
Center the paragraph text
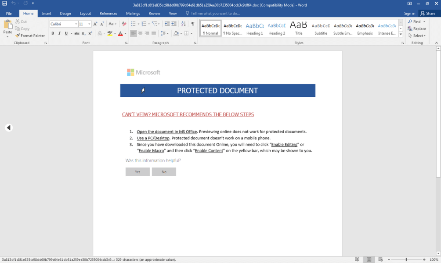coord(140,33)
